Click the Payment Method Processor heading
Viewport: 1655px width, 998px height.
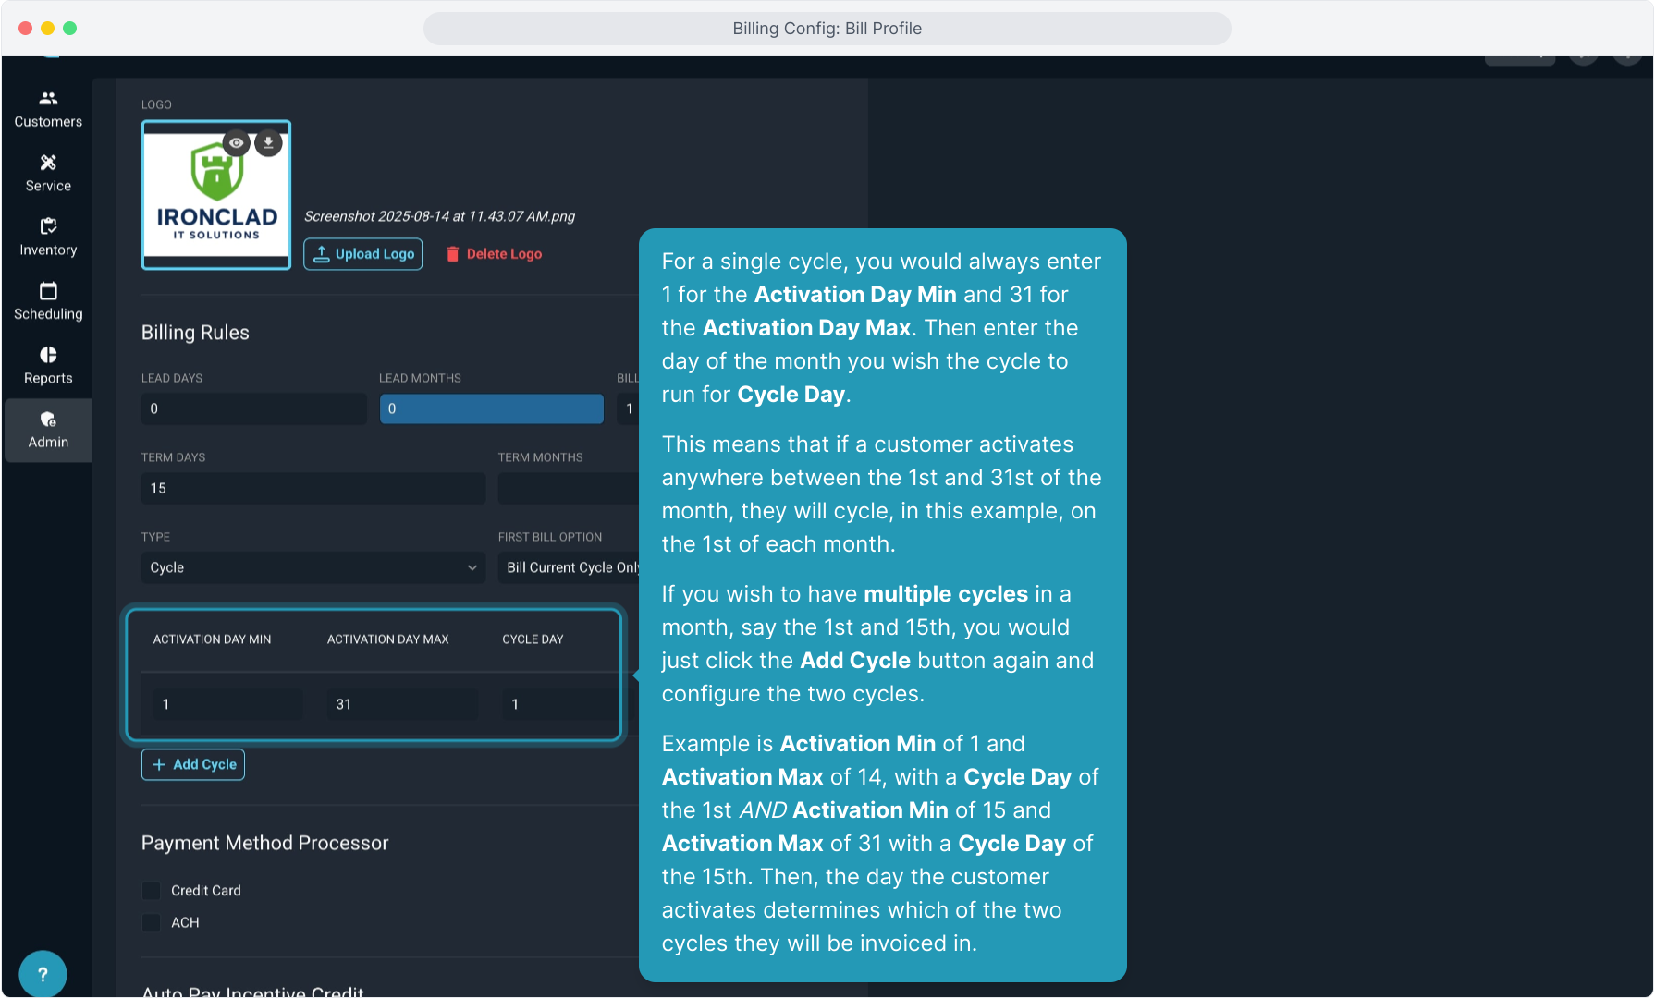[265, 843]
